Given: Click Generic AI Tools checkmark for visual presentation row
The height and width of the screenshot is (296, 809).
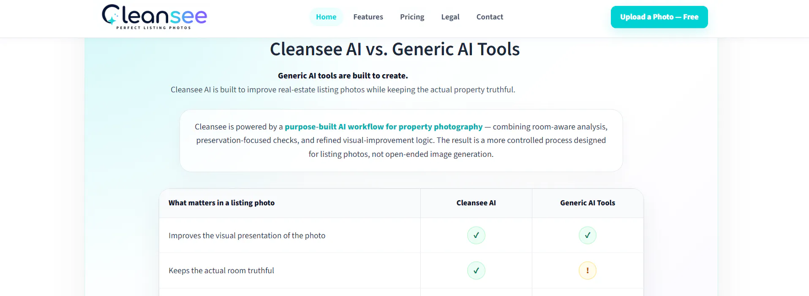Looking at the screenshot, I should point(587,235).
